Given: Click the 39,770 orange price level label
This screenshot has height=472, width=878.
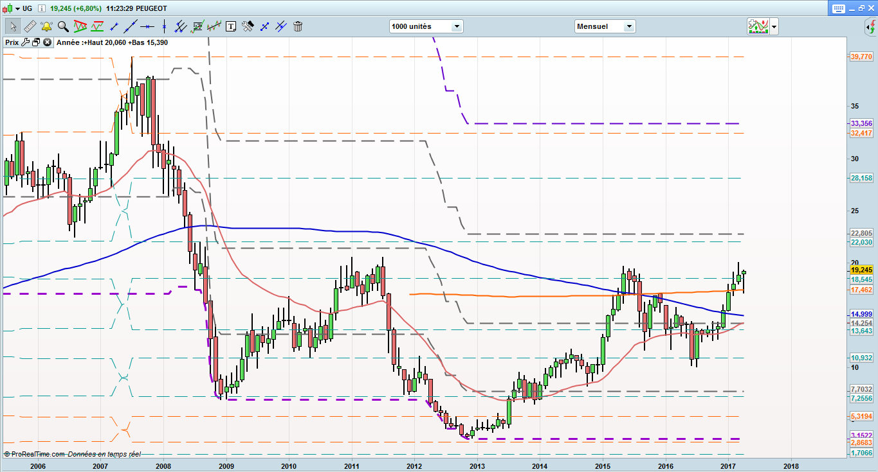Looking at the screenshot, I should coord(861,57).
